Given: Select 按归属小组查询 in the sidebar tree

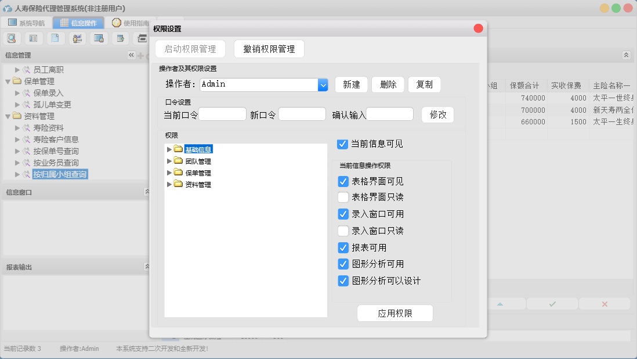Looking at the screenshot, I should [60, 174].
